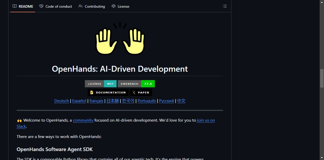Click the OpenHands Software Agent SDK heading
324x160 pixels.
(55, 149)
